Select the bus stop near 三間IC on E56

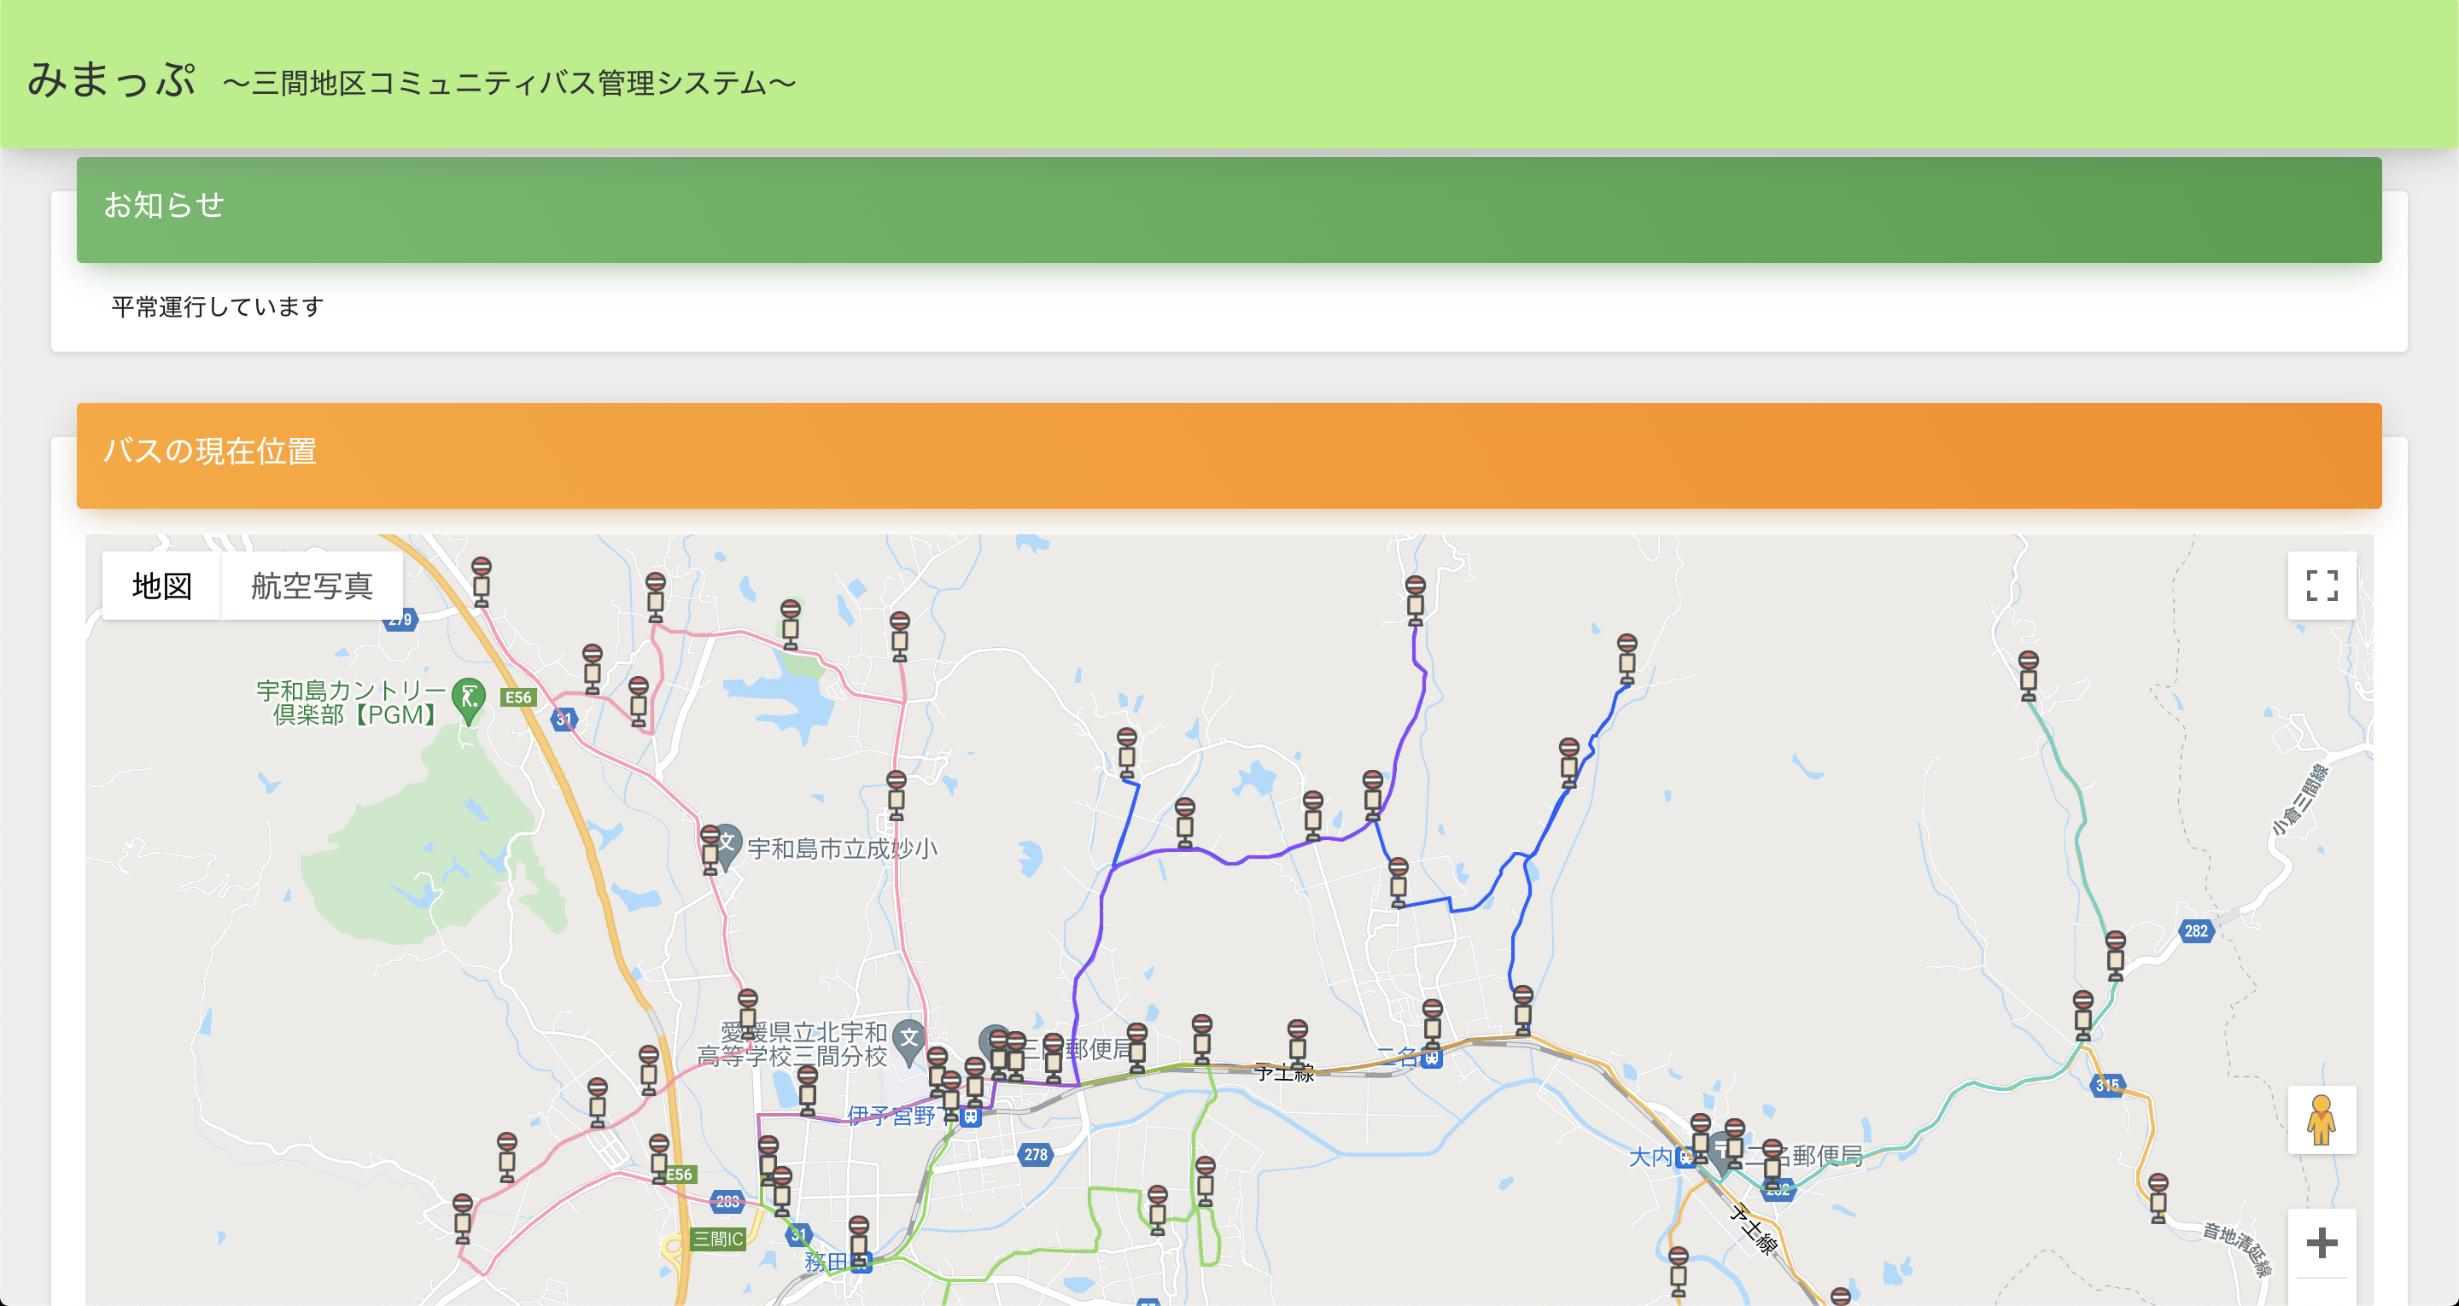point(658,1159)
